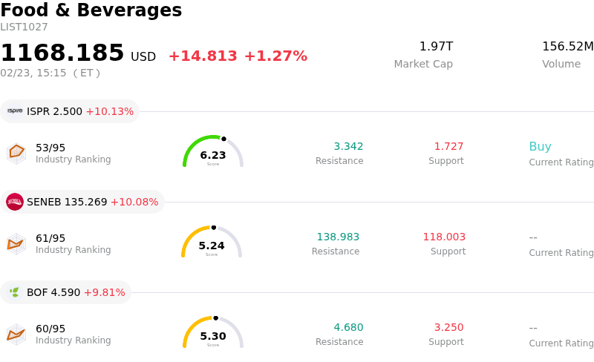
Task: Click the BOF 5.30 score gauge
Action: 213,333
